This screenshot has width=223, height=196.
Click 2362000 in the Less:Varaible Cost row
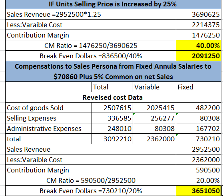pos(199,160)
